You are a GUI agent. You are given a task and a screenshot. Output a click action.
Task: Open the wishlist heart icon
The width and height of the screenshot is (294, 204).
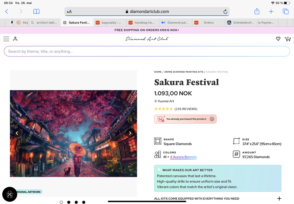[x=278, y=39]
